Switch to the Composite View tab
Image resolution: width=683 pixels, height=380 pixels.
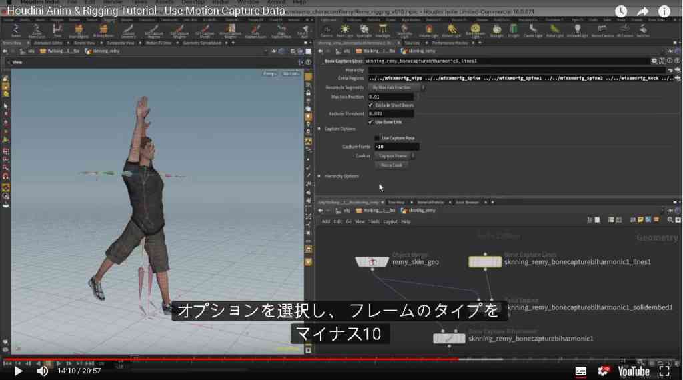pyautogui.click(x=121, y=43)
